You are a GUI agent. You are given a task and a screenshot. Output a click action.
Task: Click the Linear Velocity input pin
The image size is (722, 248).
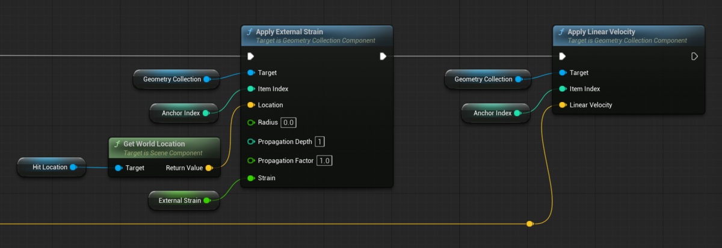(563, 105)
